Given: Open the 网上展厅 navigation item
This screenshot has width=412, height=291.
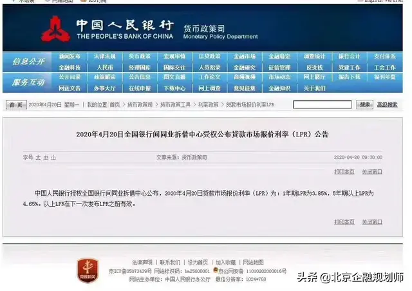Looking at the screenshot, I should click(315, 77).
